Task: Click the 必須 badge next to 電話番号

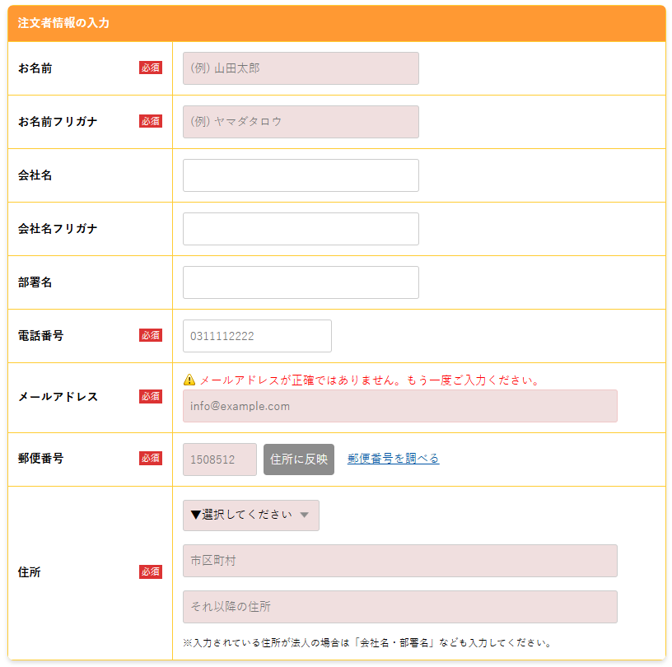Action: click(x=151, y=335)
